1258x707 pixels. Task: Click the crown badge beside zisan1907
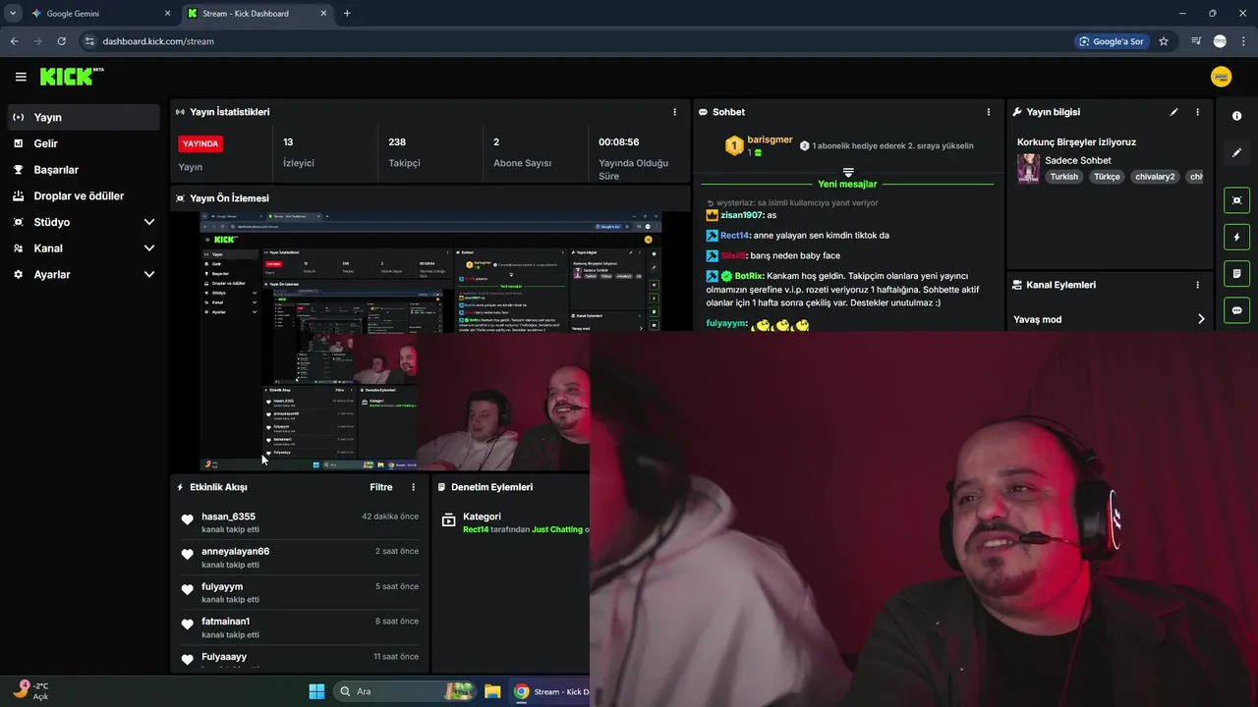712,214
